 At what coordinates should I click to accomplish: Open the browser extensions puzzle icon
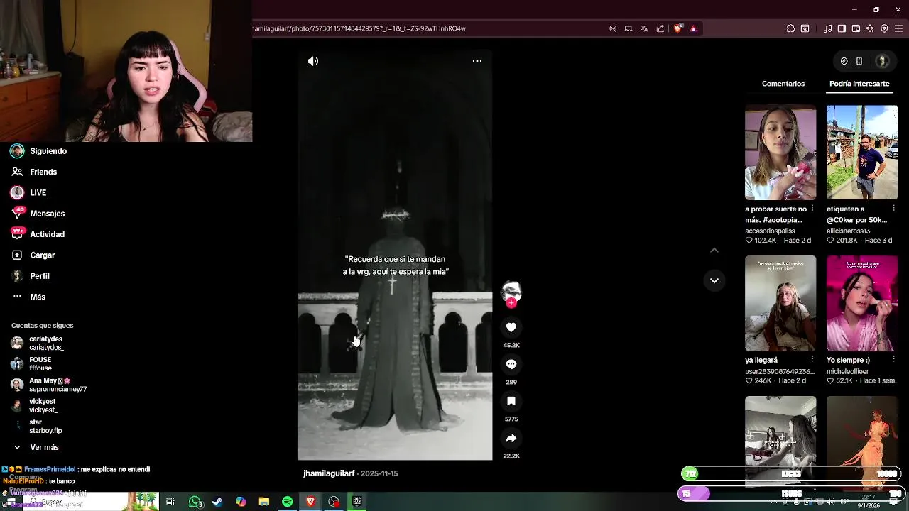[790, 28]
